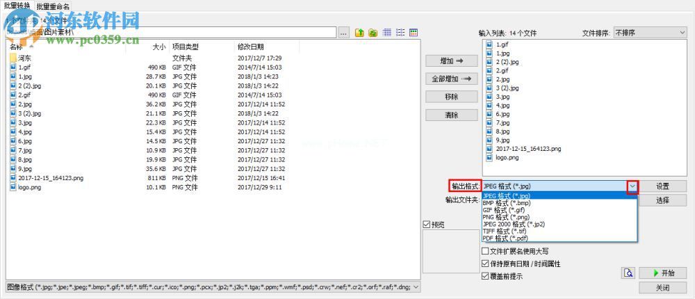Click 选择 to pick output folder

[663, 200]
